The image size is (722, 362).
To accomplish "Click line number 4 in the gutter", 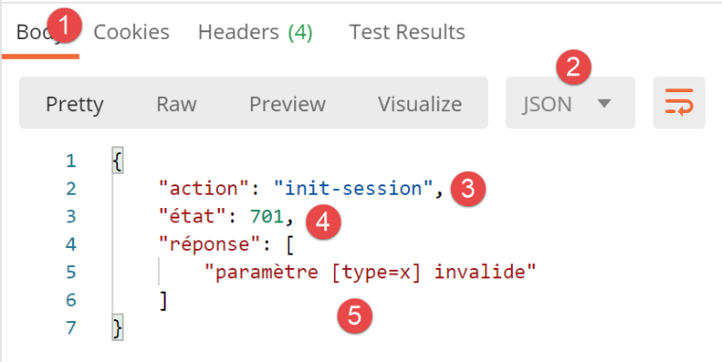I will point(70,244).
